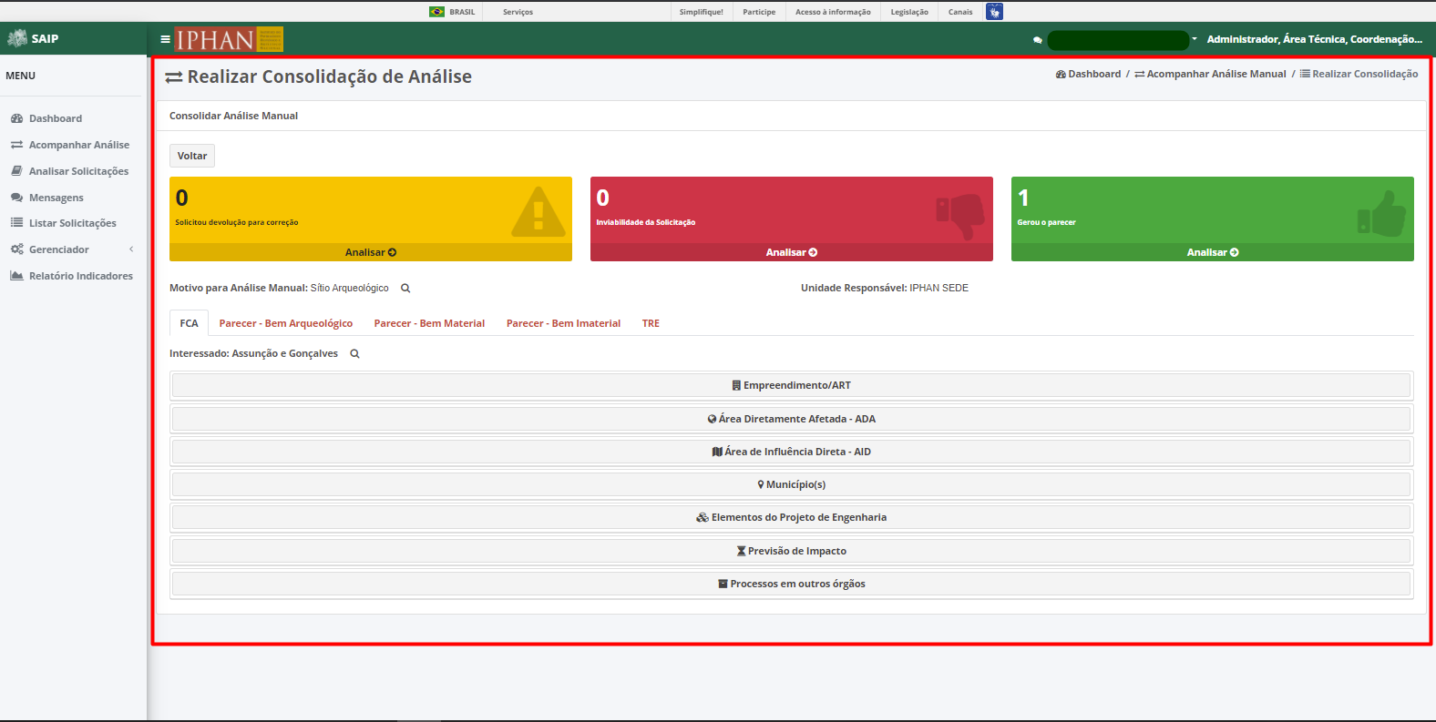Click Realizar Consolidação breadcrumb

point(1359,75)
